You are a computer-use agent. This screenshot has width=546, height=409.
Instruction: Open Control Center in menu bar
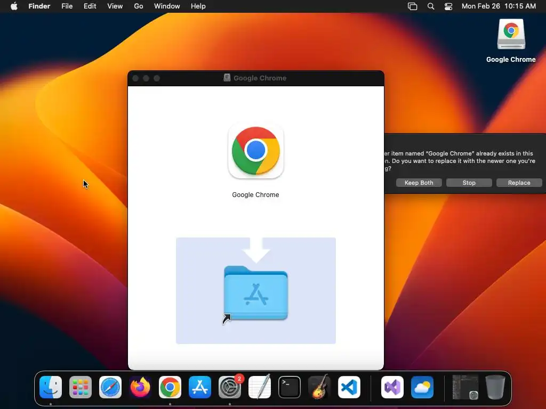pyautogui.click(x=448, y=6)
